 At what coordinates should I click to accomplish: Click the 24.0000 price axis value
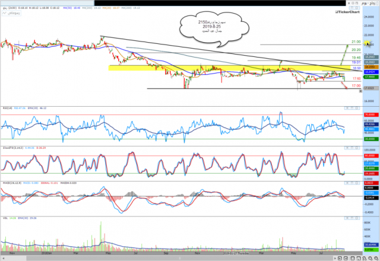click(369, 17)
